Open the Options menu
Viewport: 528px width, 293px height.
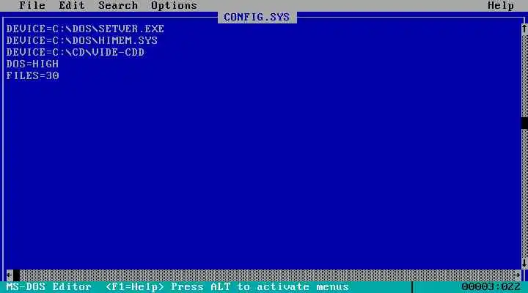tap(174, 6)
